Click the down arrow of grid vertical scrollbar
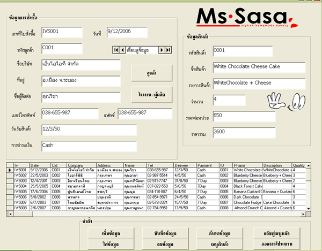Image resolution: width=322 pixels, height=251 pixels. pyautogui.click(x=309, y=208)
